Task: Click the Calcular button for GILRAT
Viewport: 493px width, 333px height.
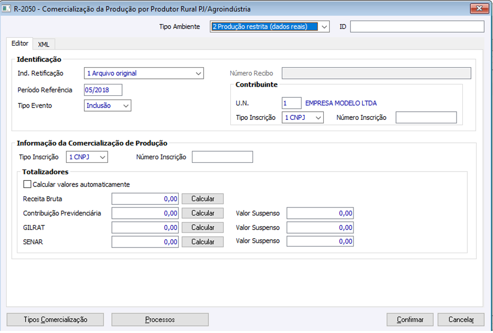Action: click(203, 227)
